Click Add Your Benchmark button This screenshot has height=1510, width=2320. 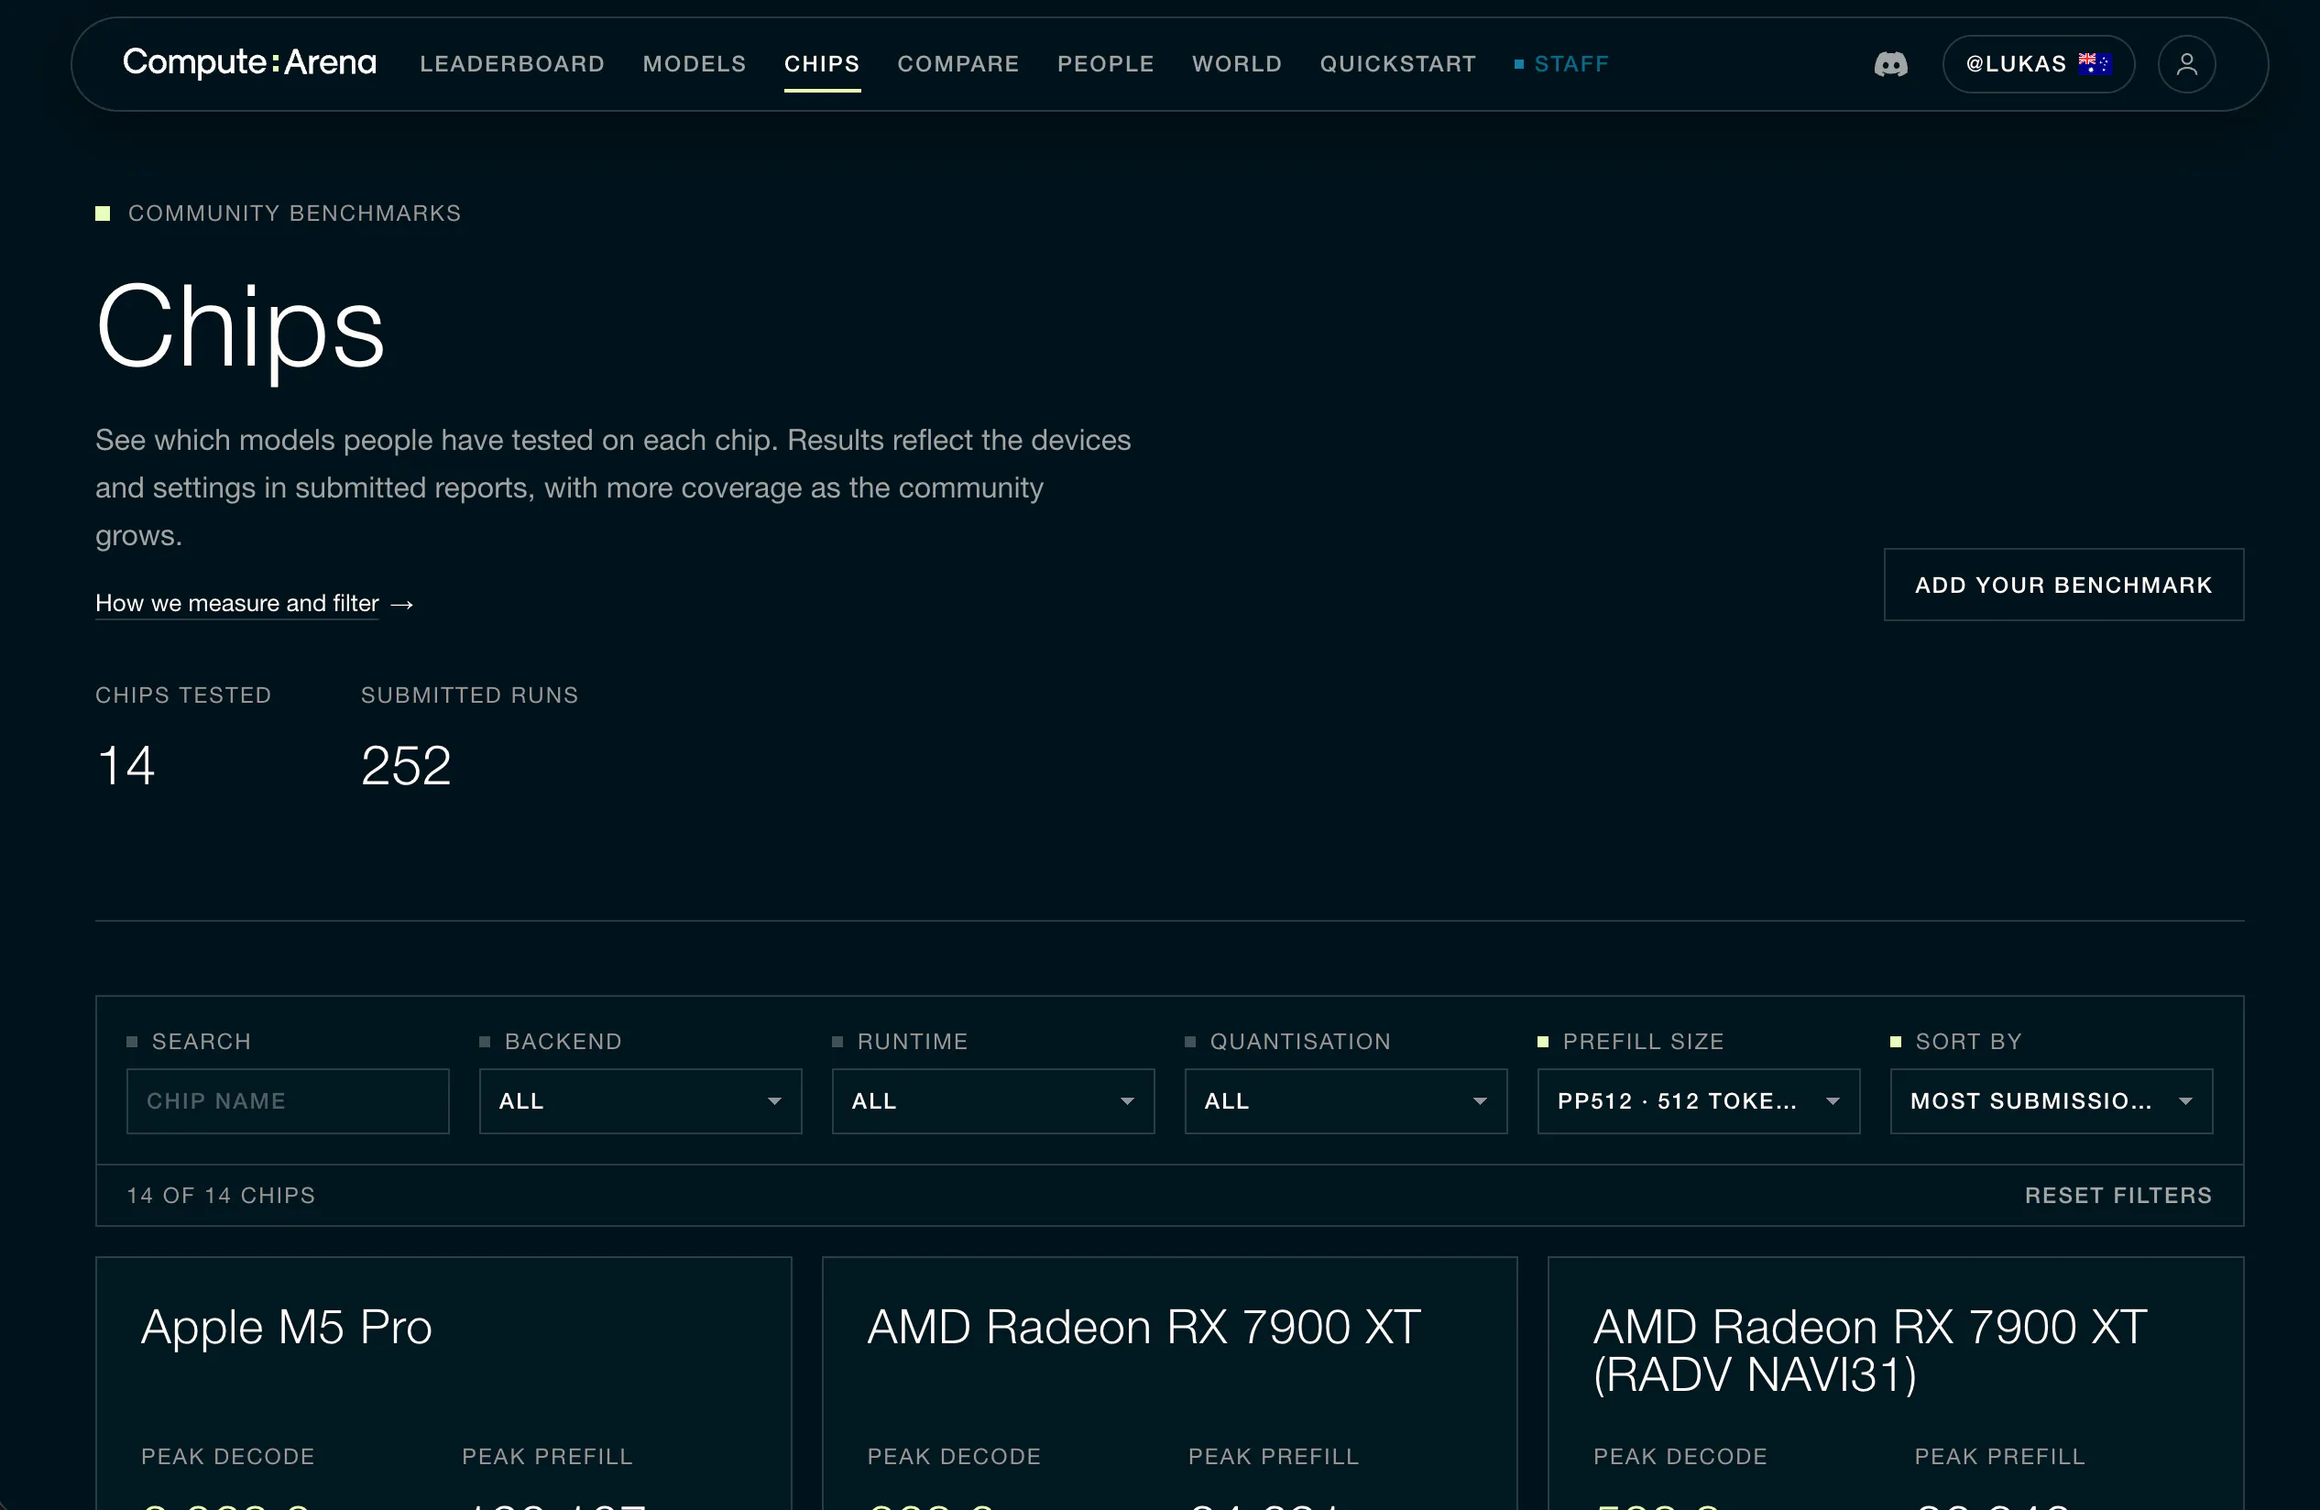[2063, 585]
